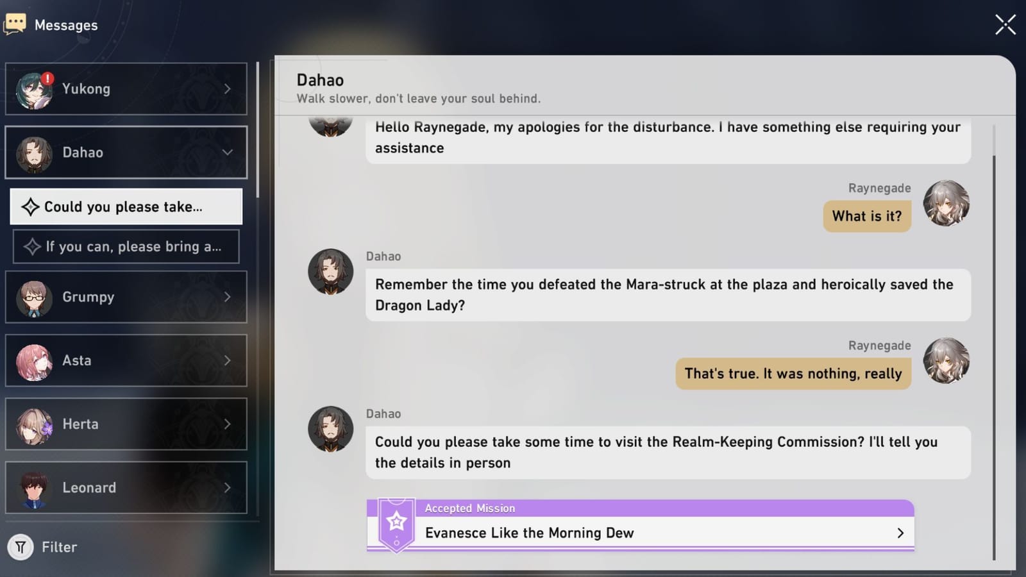
Task: Click Dahao's avatar beside the Realm-Keeping message
Action: pos(330,429)
